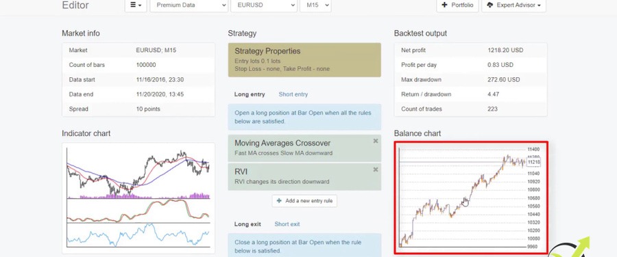The image size is (617, 257).
Task: Open the hamburger menu next to Editor
Action: point(136,5)
